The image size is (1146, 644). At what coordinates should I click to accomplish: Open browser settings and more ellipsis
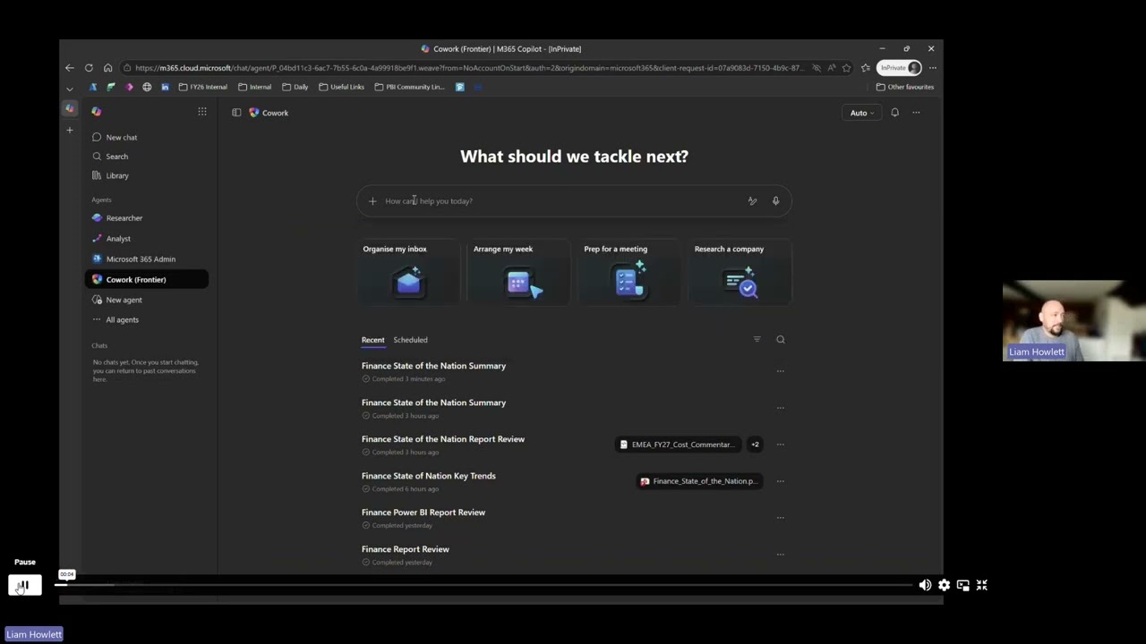pos(932,68)
